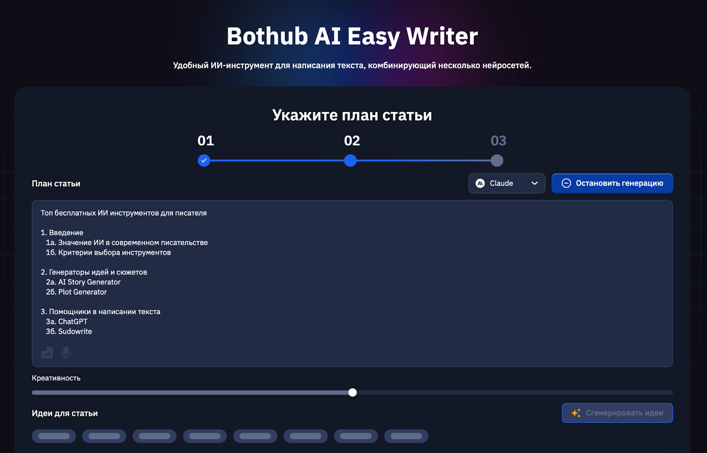Image resolution: width=707 pixels, height=453 pixels.
Task: Click the line '1. Введение' in plan
Action: [x=62, y=232]
